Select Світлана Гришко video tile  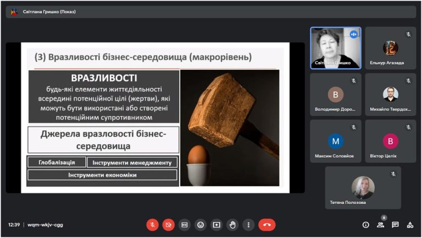[x=336, y=48]
